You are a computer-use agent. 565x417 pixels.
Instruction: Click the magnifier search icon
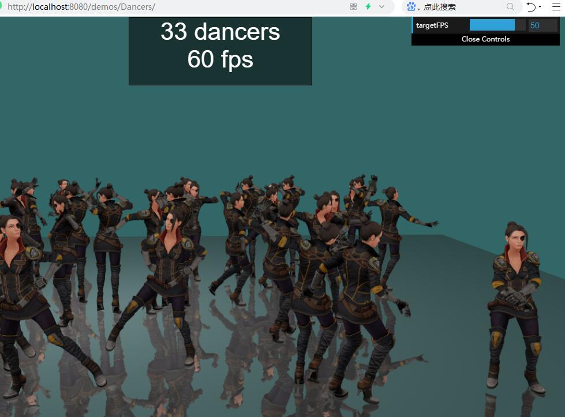(510, 6)
